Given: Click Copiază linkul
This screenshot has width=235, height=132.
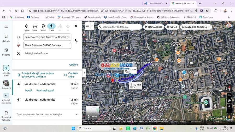Looking at the screenshot, I should [x=71, y=75].
